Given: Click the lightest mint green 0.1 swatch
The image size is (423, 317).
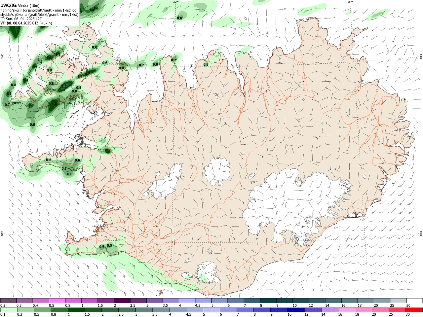Looking at the screenshot, I should point(9,310).
